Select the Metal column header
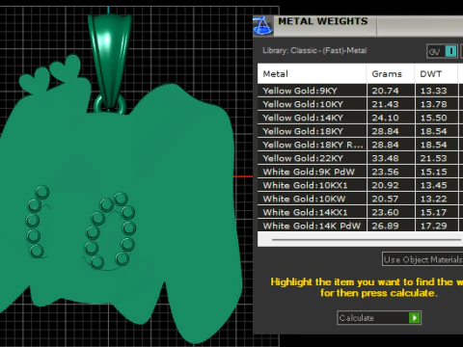The height and width of the screenshot is (347, 463). point(312,74)
